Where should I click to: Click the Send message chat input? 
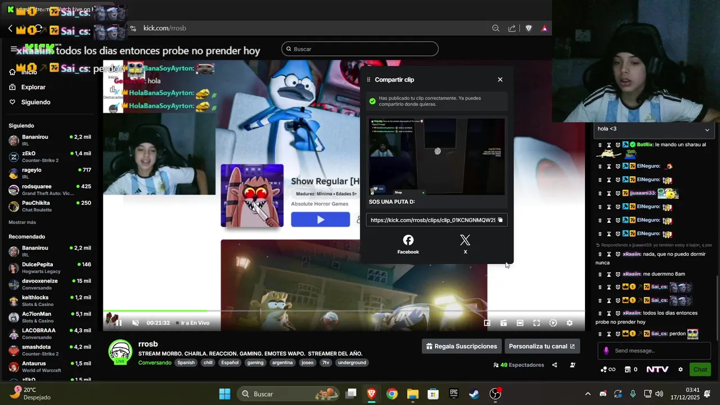pos(655,350)
